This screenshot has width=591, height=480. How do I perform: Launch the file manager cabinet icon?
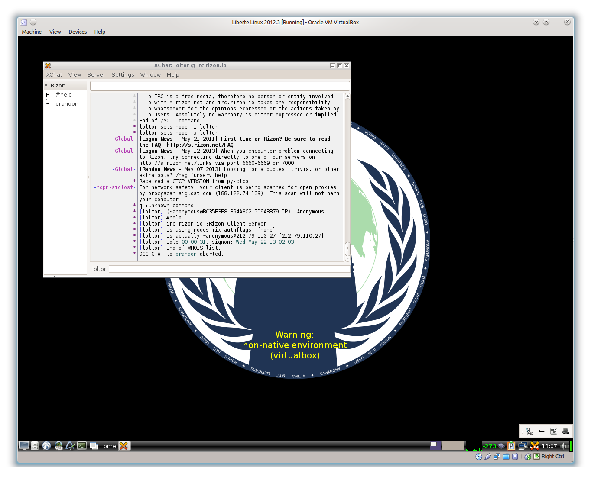click(x=35, y=446)
